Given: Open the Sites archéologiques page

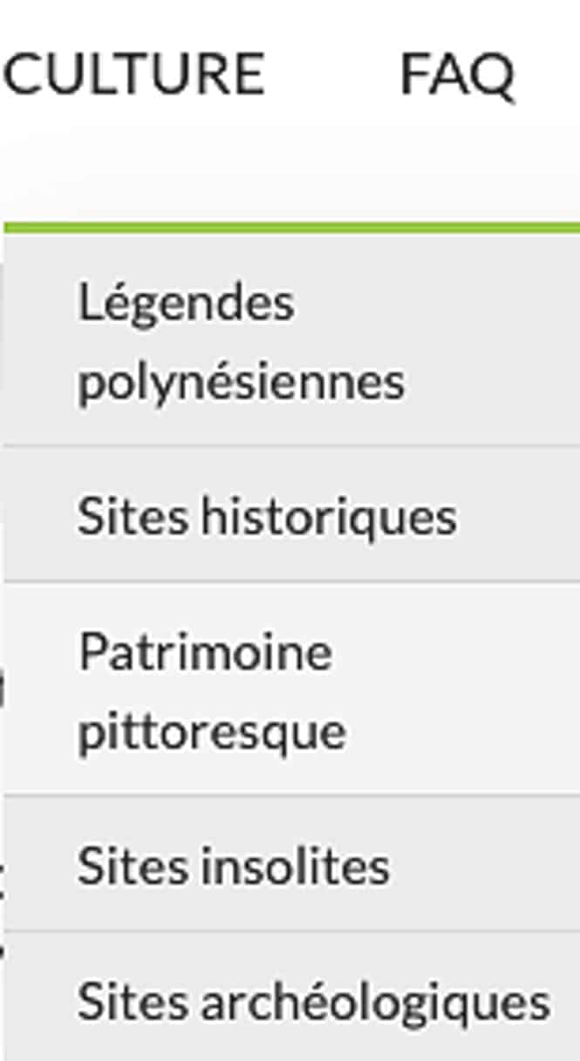Looking at the screenshot, I should (292, 997).
